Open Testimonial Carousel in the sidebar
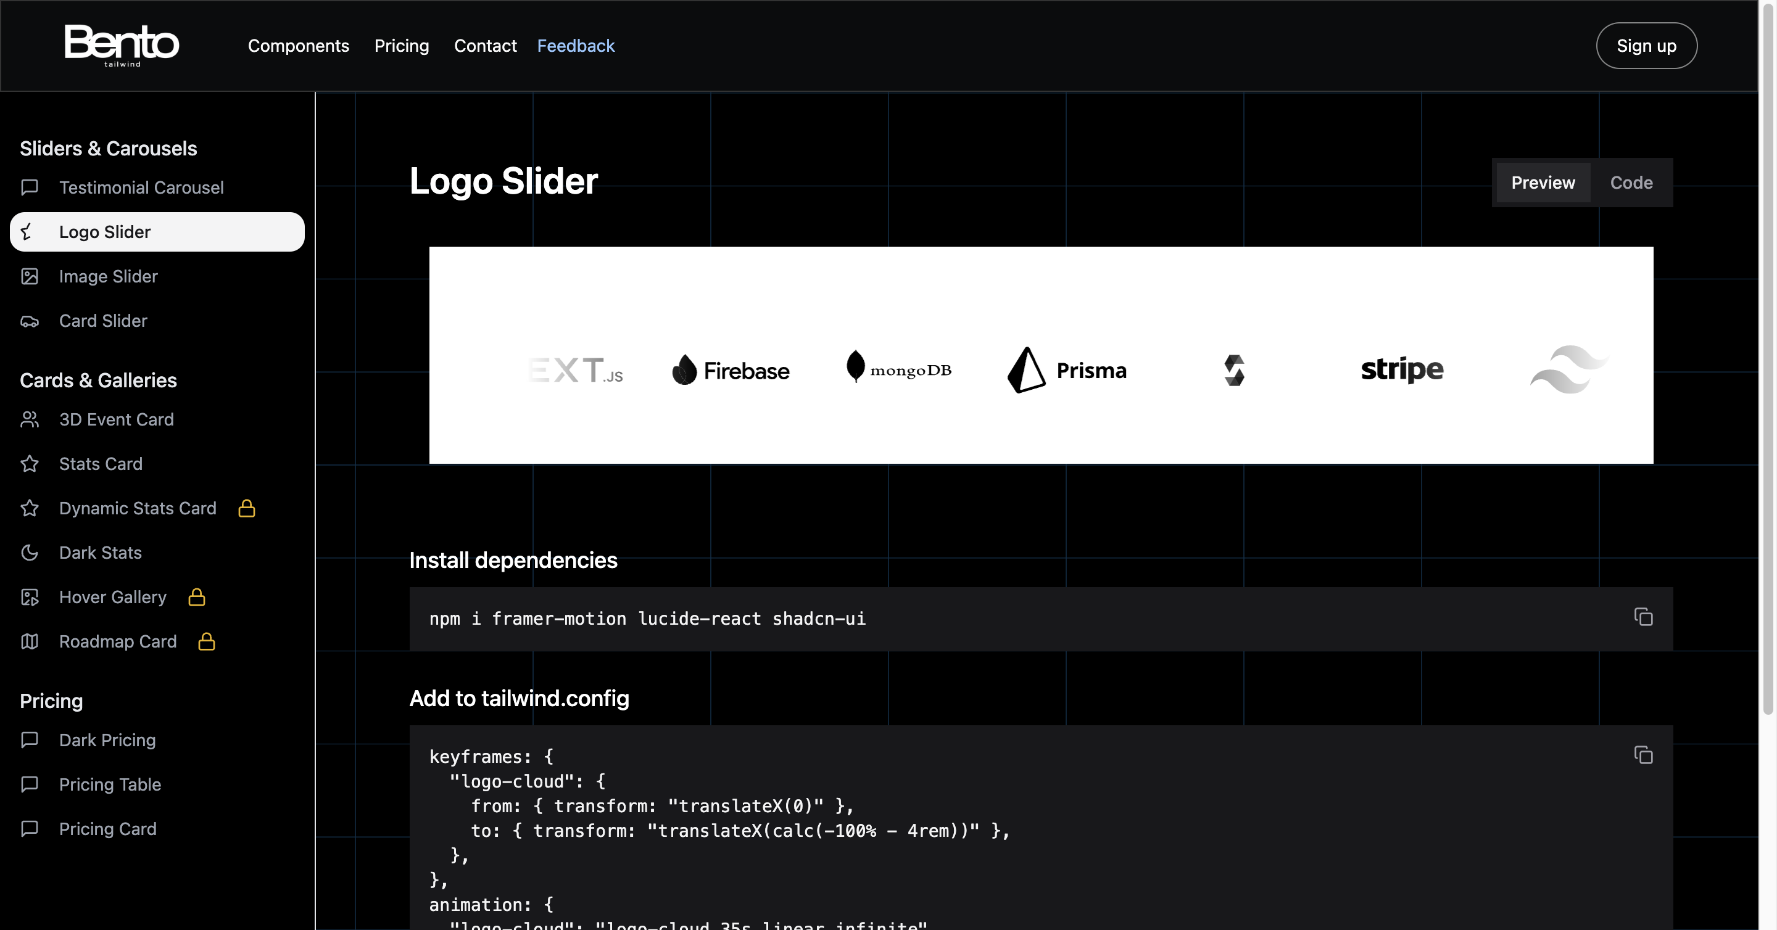This screenshot has height=930, width=1777. pos(157,187)
